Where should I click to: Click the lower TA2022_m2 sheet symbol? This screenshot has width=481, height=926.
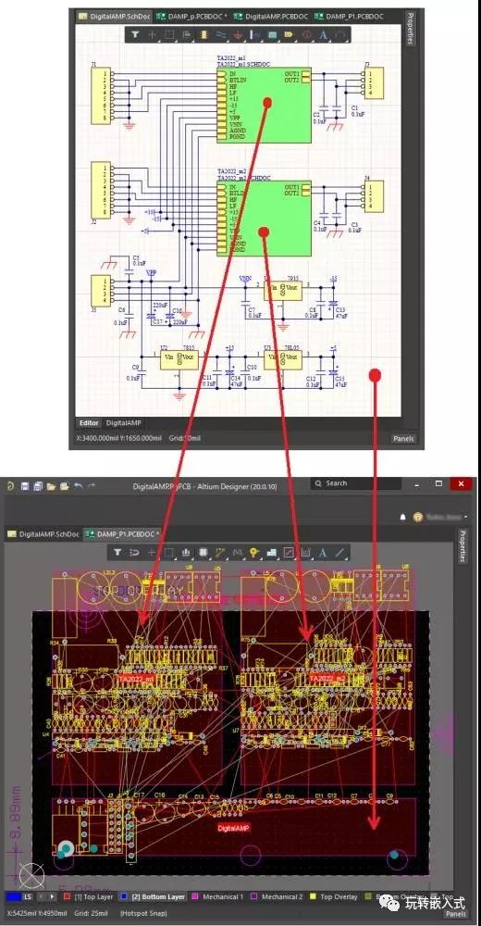coord(264,219)
